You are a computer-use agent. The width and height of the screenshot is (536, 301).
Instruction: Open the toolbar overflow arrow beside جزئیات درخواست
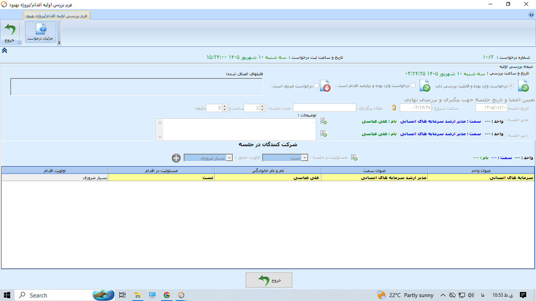[59, 43]
